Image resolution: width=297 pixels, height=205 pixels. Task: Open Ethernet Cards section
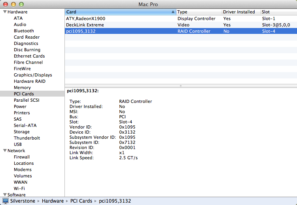pos(29,56)
